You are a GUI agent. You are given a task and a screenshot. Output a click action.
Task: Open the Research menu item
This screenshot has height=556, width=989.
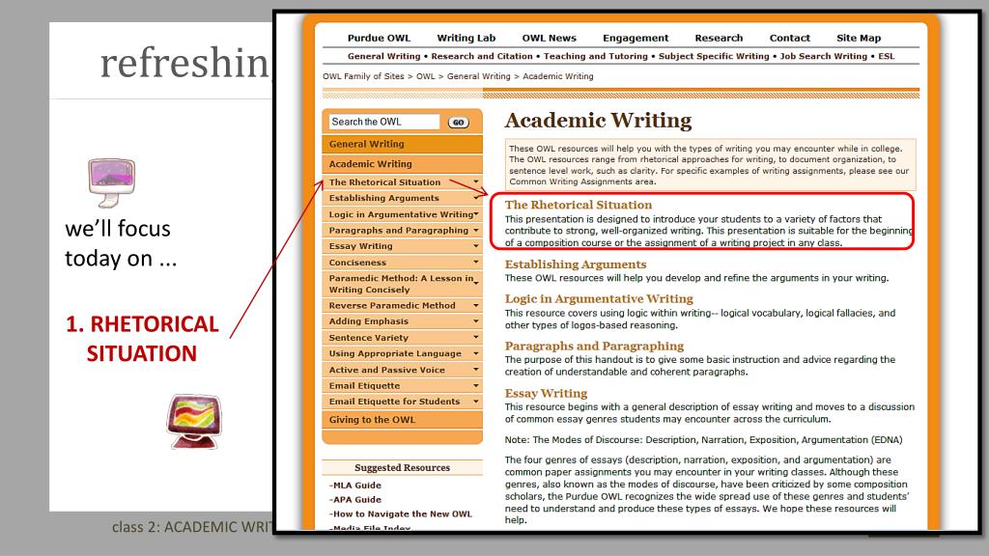pos(719,38)
